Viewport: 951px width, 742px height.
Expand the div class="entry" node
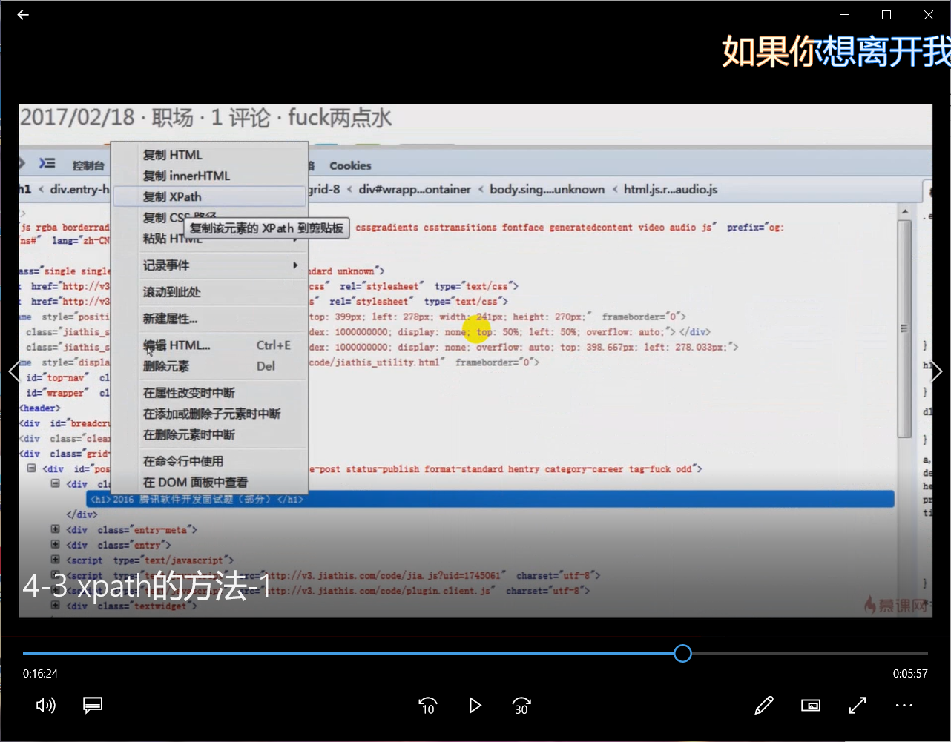tap(55, 545)
